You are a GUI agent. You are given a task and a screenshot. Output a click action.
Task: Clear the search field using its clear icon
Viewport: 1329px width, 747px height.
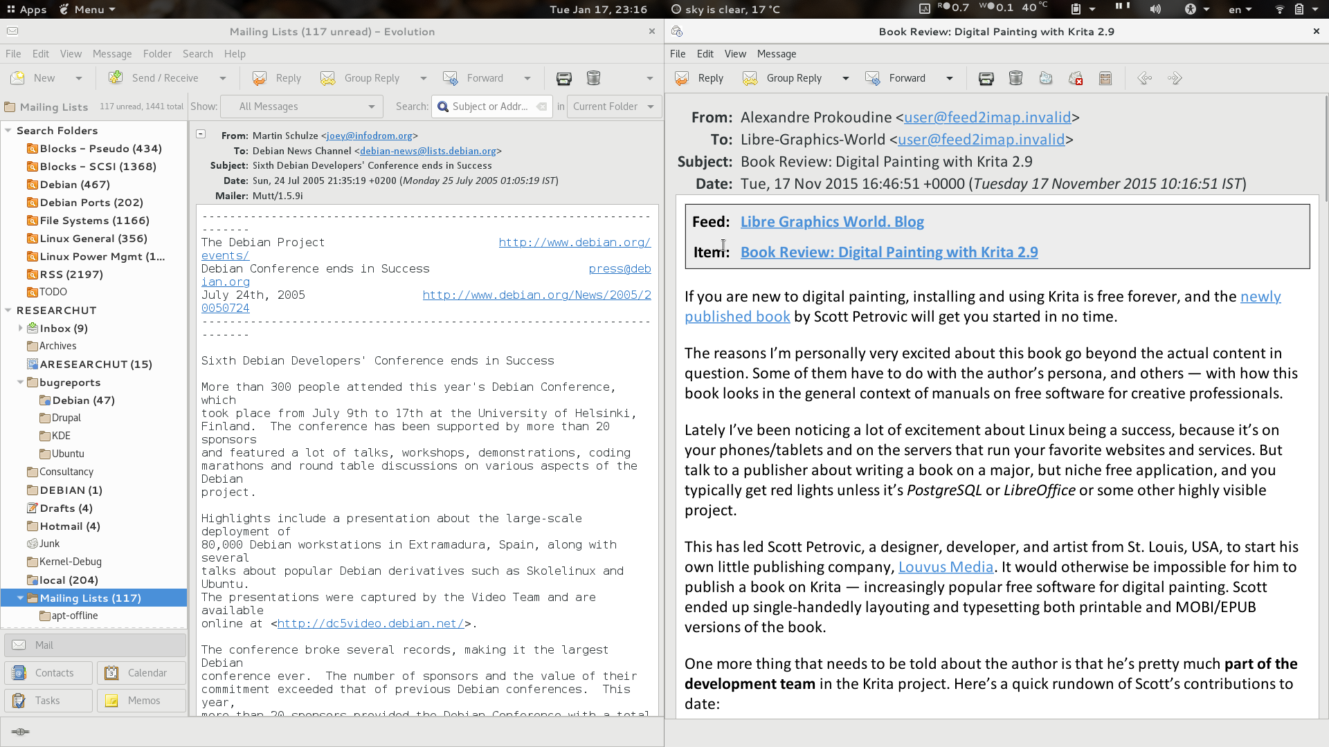tap(542, 107)
